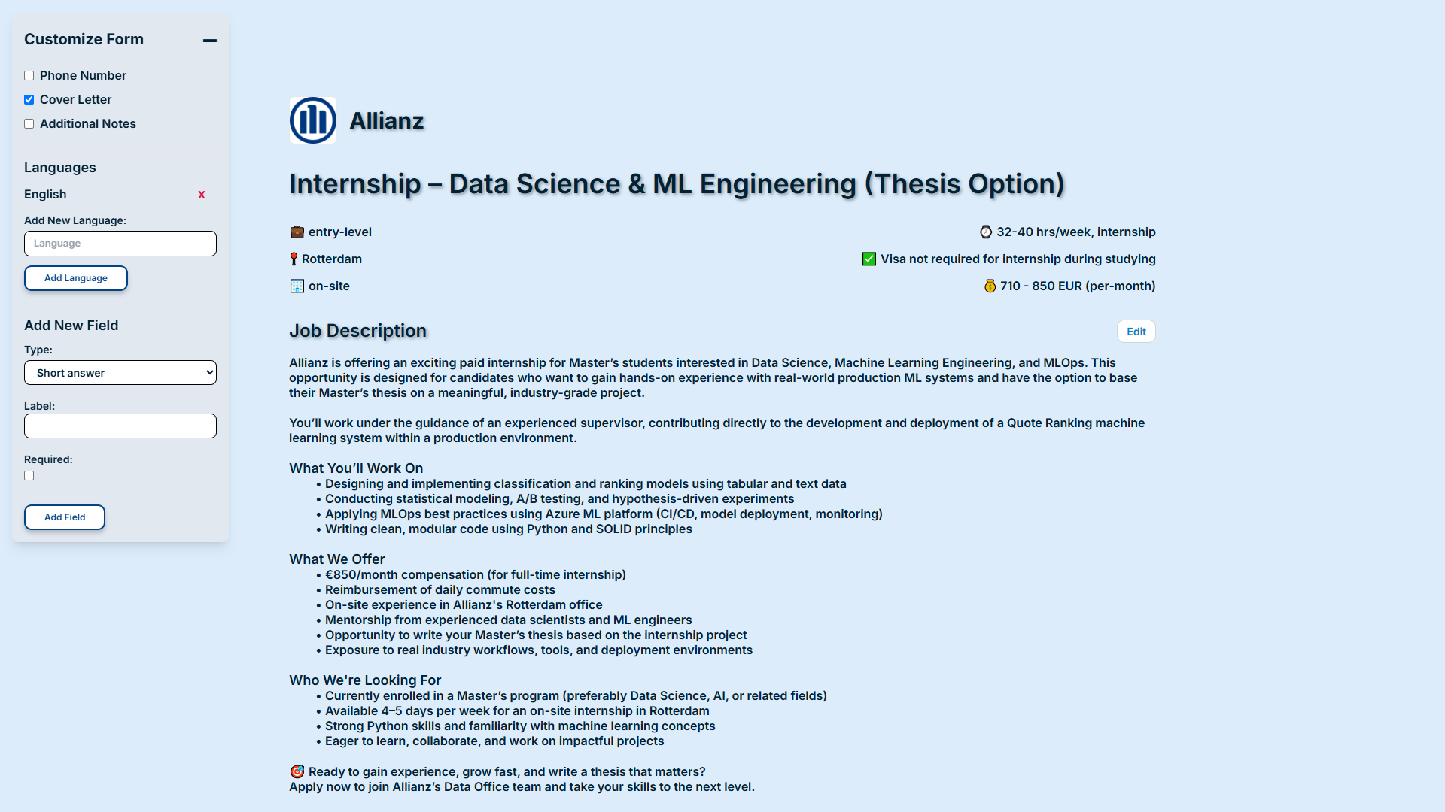
Task: Collapse the Customize Form panel
Action: [x=210, y=41]
